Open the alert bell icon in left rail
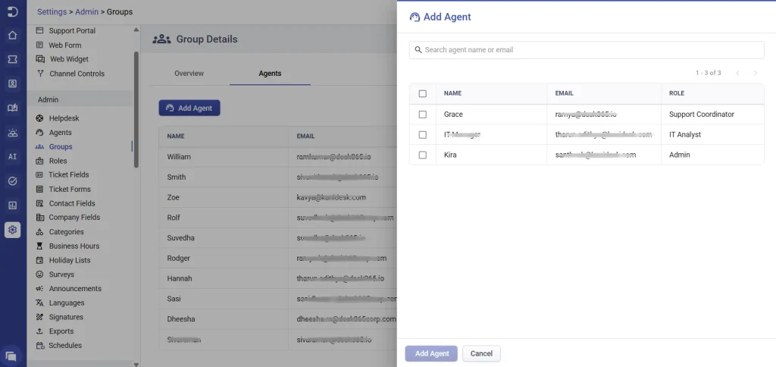This screenshot has width=776, height=367. 12,132
